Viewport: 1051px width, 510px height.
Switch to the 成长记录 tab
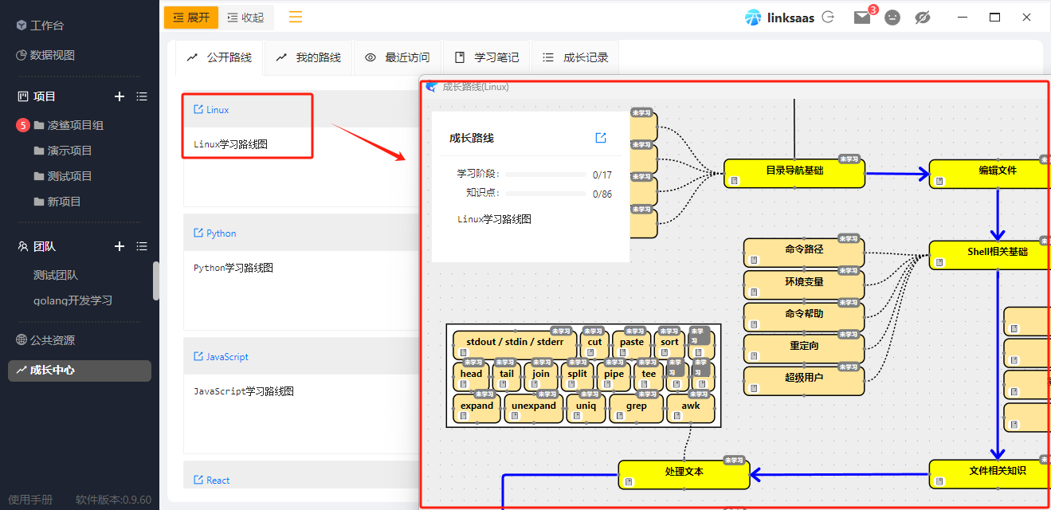click(x=575, y=57)
